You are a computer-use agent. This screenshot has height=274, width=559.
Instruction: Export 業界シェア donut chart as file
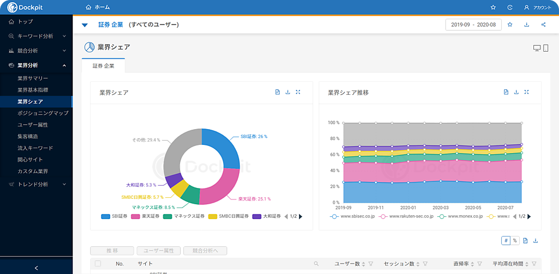(x=277, y=92)
